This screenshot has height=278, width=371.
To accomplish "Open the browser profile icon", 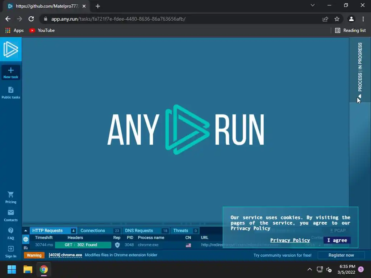I will pyautogui.click(x=351, y=19).
